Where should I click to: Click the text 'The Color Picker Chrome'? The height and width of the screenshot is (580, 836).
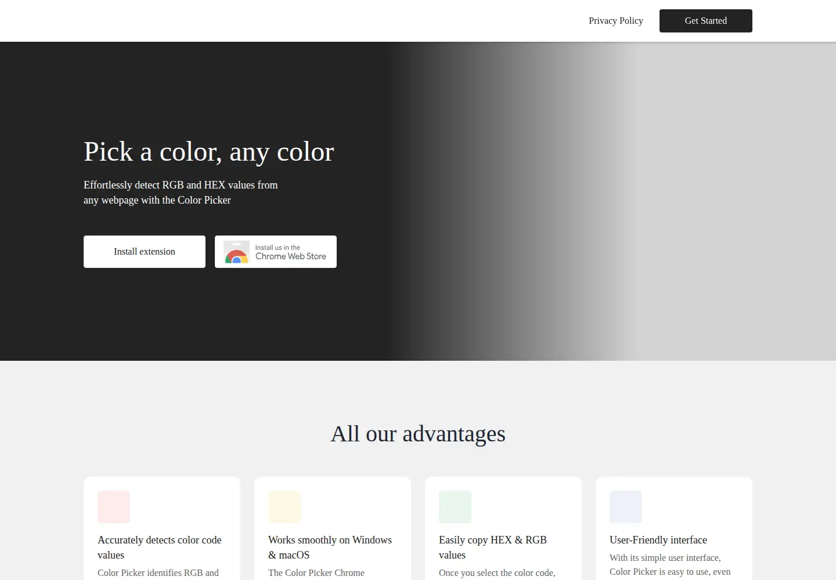316,573
